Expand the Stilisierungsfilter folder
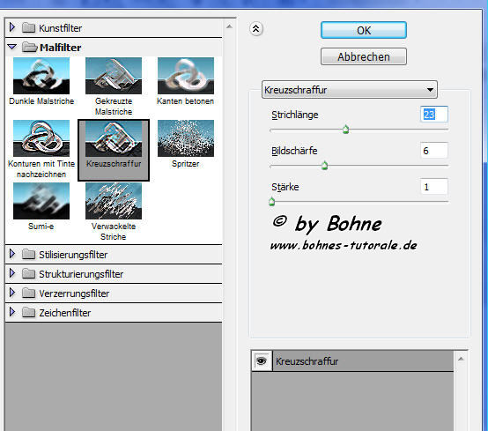488x431 pixels. [x=12, y=254]
